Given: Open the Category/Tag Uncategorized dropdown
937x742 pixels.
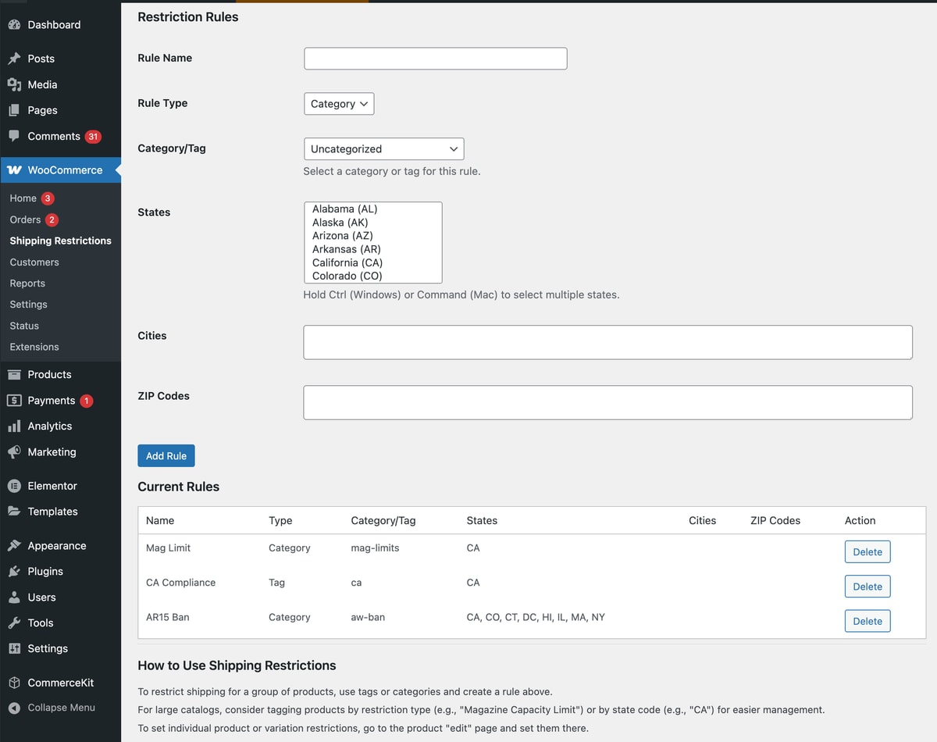Looking at the screenshot, I should (x=383, y=149).
